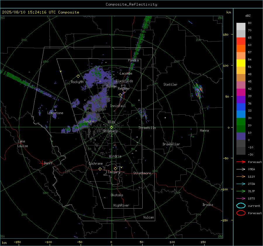Click the Brooks city label

coord(208,205)
